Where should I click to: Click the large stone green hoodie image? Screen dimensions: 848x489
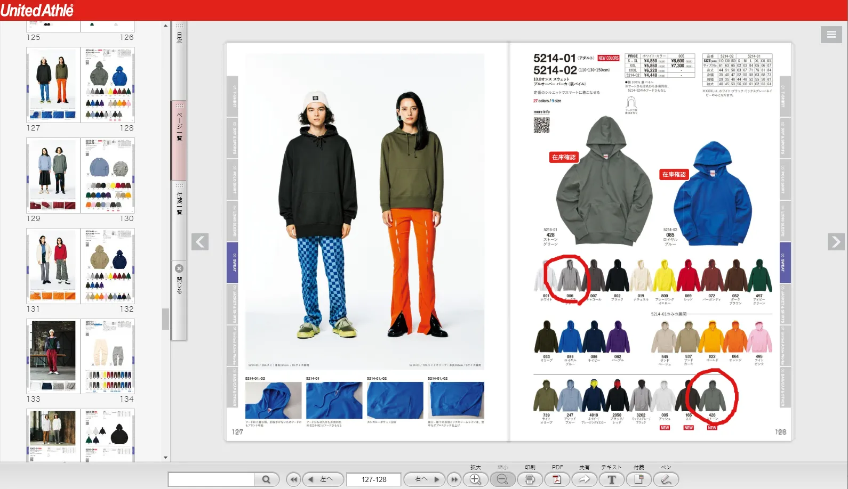pyautogui.click(x=605, y=181)
